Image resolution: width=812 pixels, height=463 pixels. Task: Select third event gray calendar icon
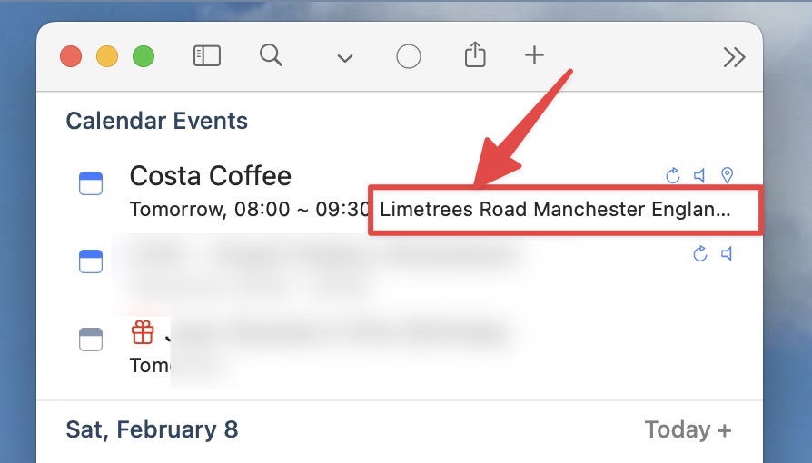pos(91,340)
